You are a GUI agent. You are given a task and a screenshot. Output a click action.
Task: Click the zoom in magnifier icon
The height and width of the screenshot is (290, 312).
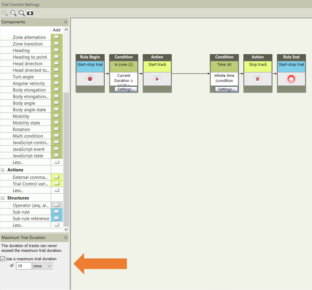tap(5, 13)
